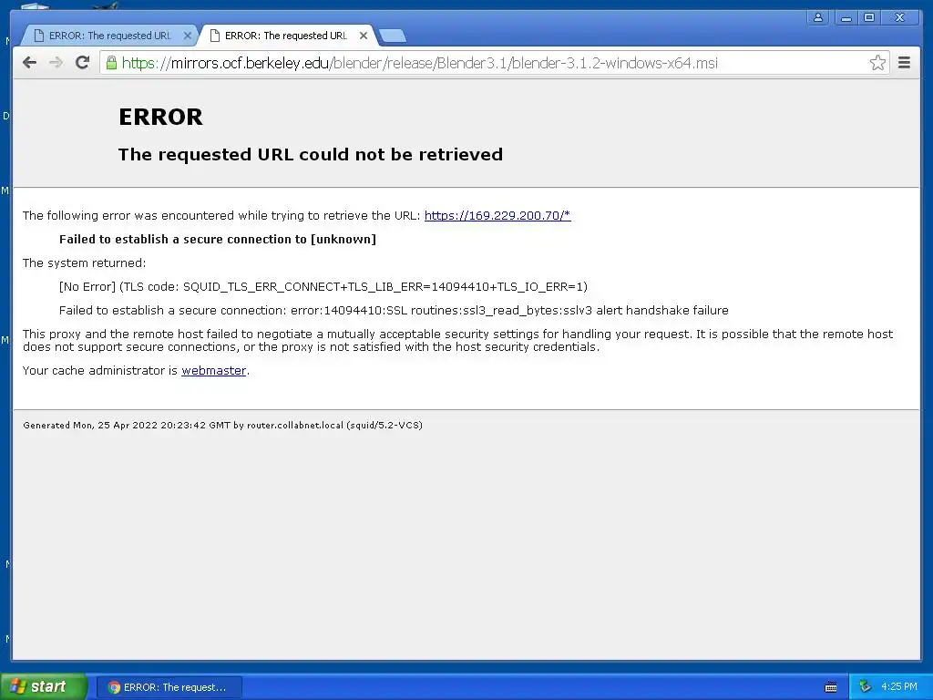The width and height of the screenshot is (933, 700).
Task: Click the 4:25 PM clock
Action: (899, 686)
